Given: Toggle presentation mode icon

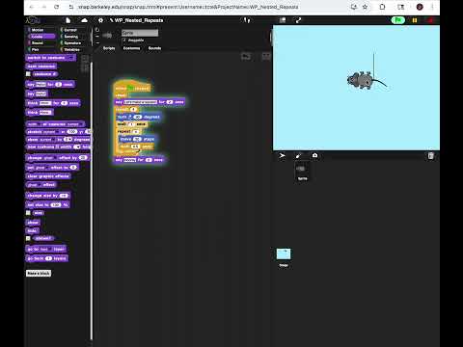Looking at the screenshot, I should 298,20.
